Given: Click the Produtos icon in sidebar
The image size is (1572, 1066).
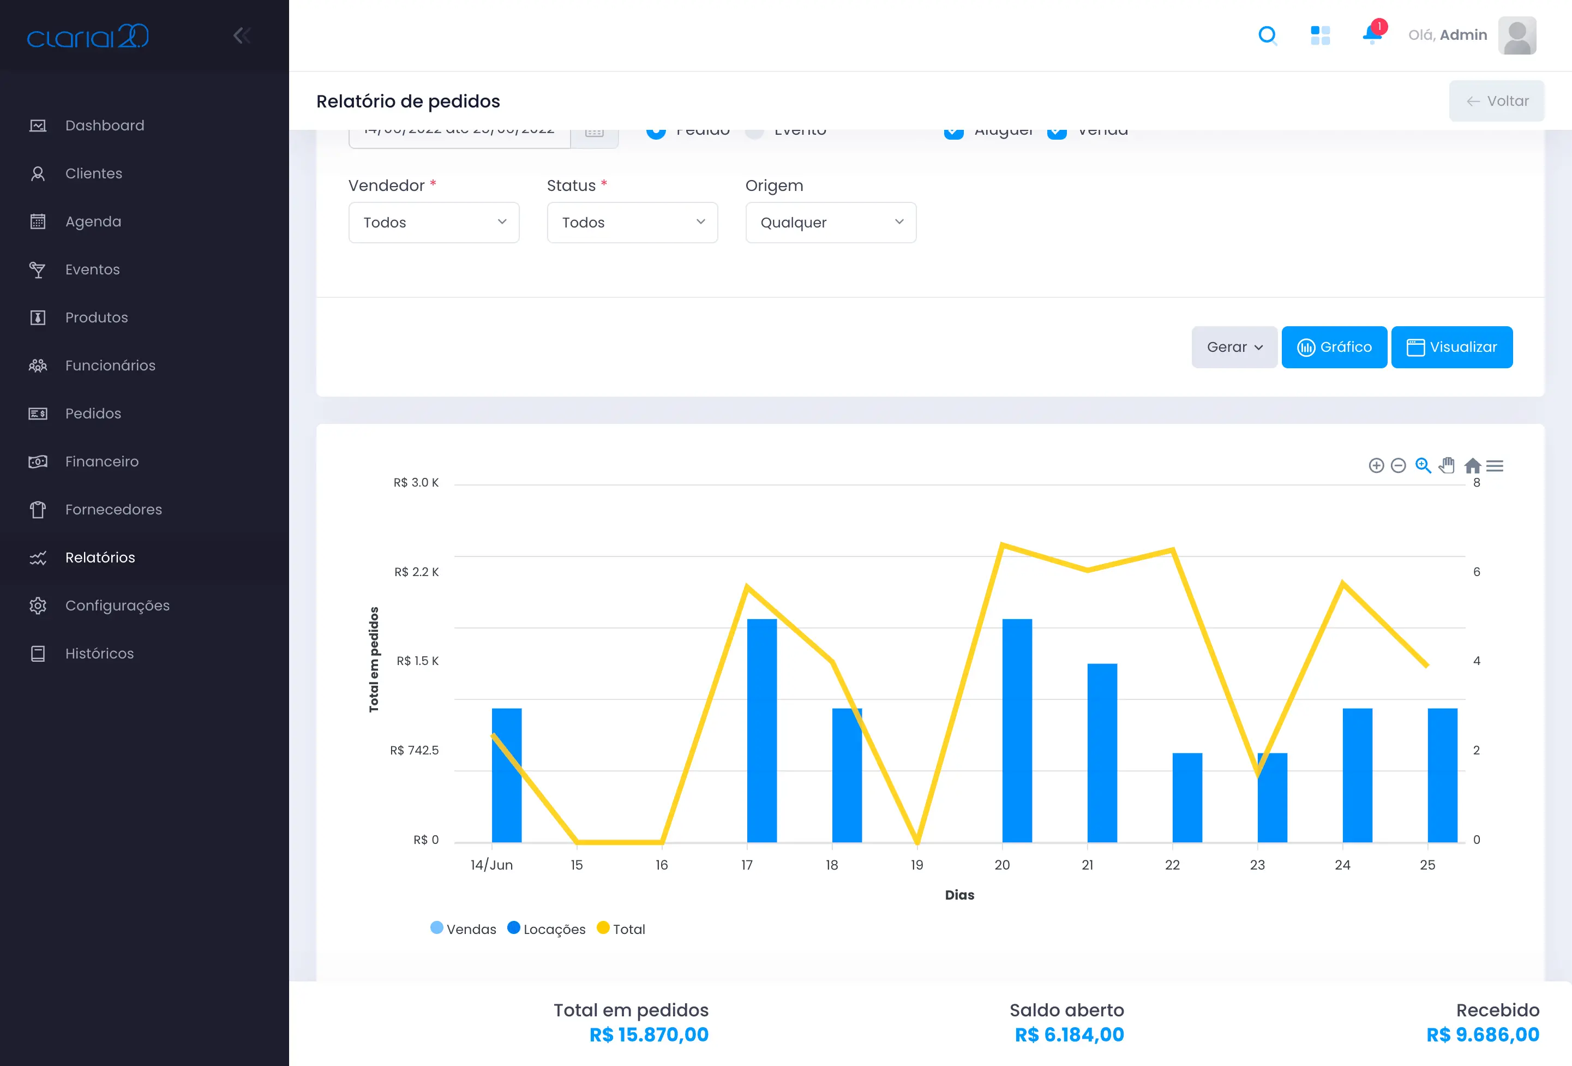Looking at the screenshot, I should [38, 318].
